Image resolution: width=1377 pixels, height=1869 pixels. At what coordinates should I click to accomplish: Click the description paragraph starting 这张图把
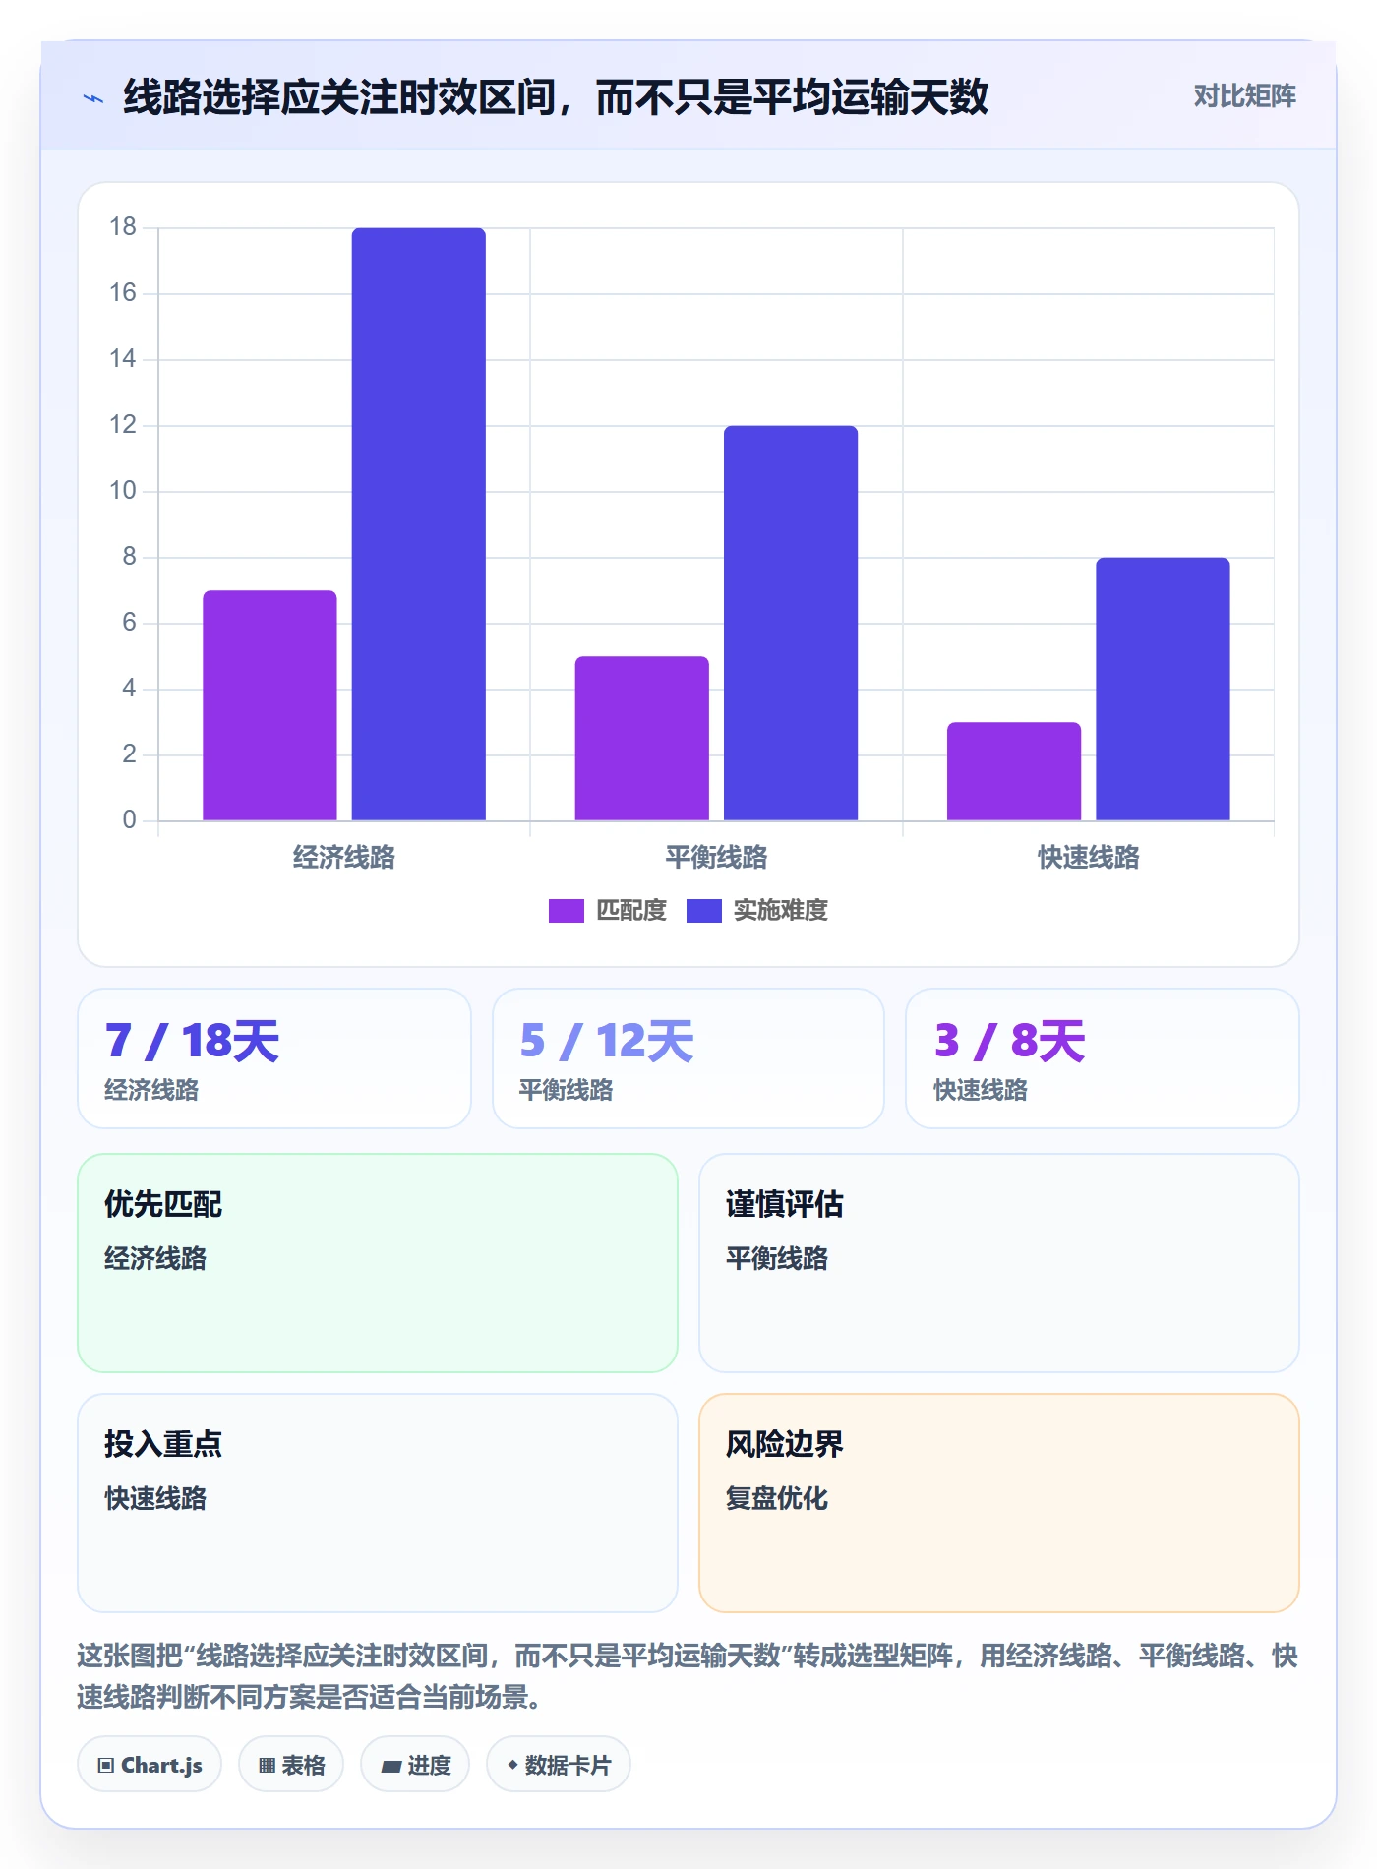coord(688,1676)
